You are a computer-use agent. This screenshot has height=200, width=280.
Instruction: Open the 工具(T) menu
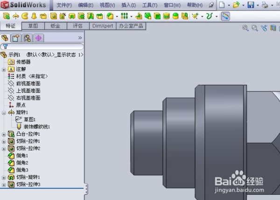coord(150,5)
